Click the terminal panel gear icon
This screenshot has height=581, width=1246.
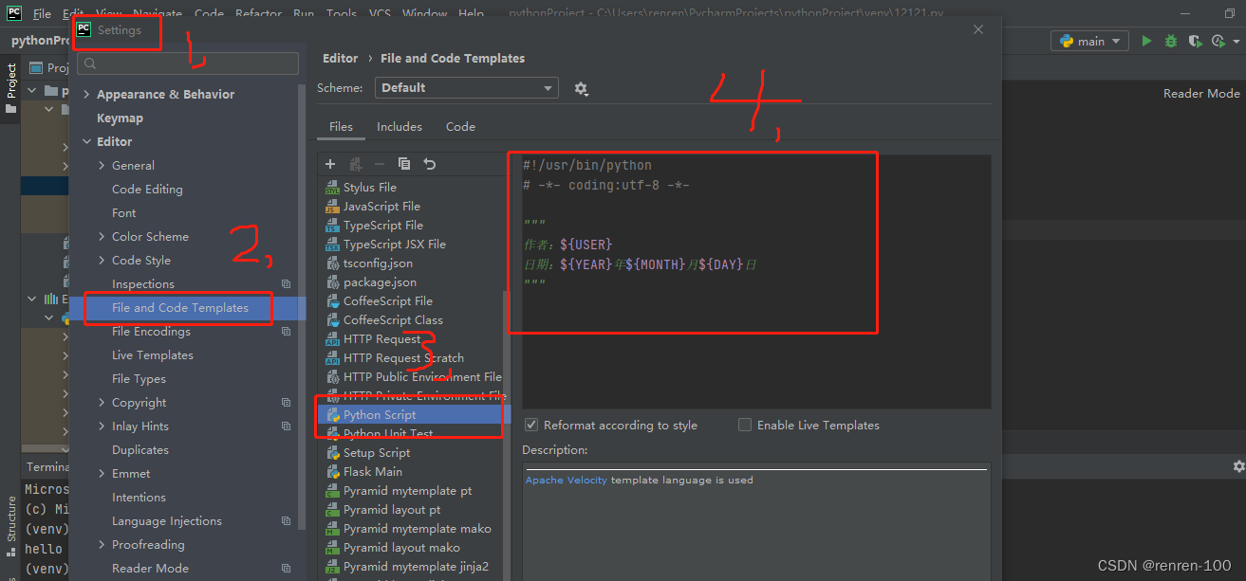pyautogui.click(x=1238, y=466)
